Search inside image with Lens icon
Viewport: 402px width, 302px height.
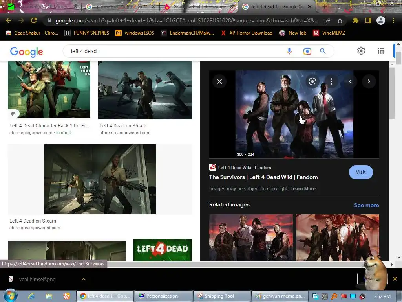pos(312,81)
